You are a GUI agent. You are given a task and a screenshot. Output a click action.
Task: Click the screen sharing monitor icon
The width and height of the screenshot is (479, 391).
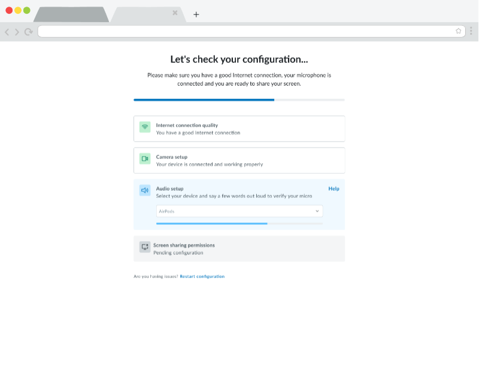[x=145, y=247]
